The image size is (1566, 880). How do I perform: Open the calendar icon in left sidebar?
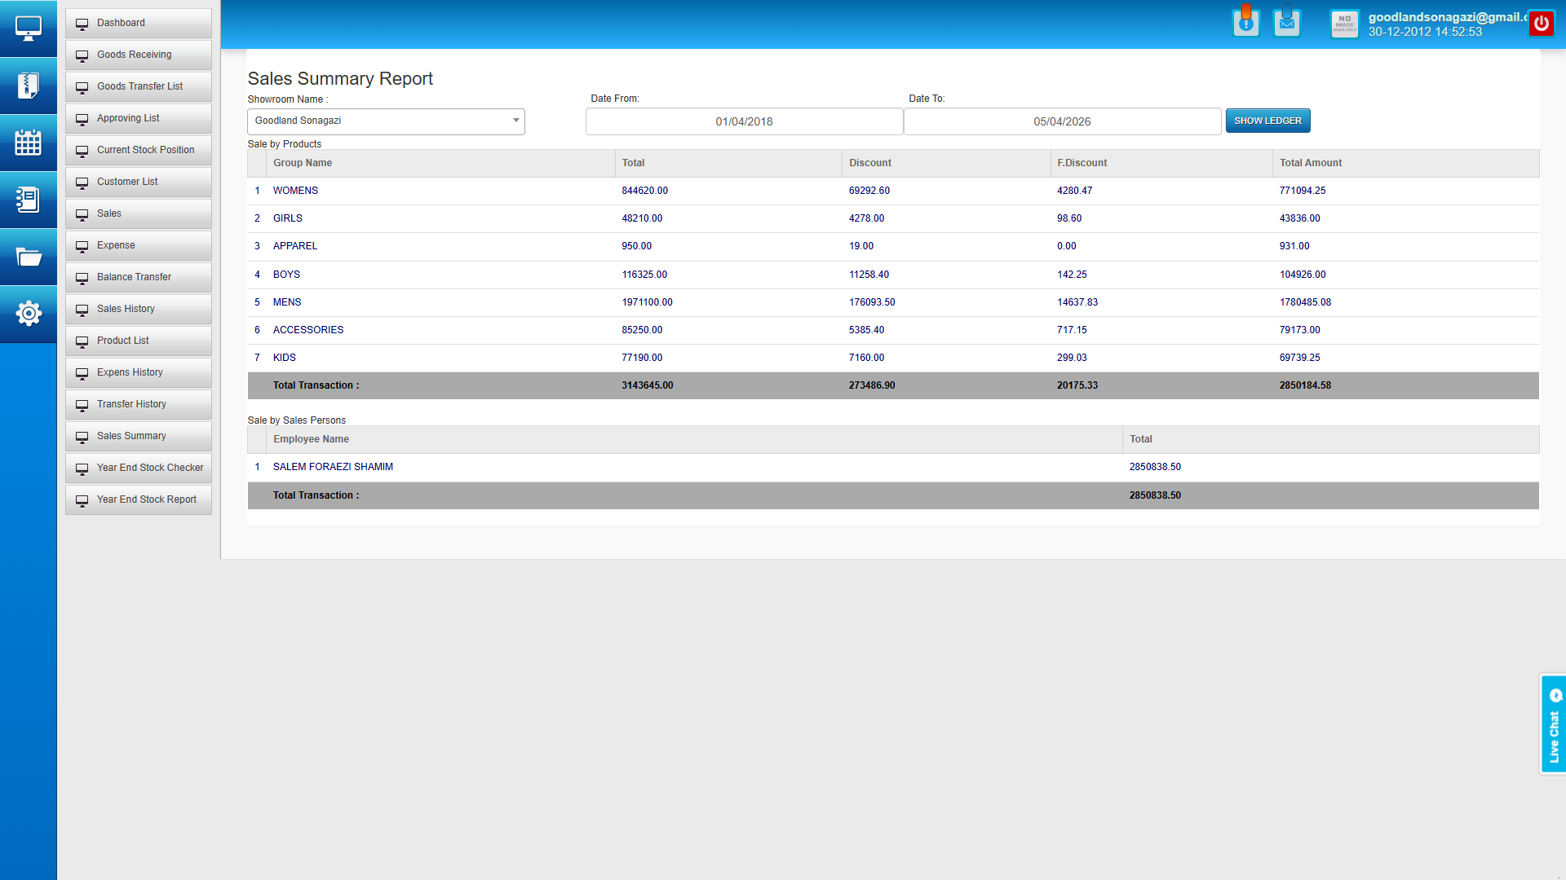29,143
